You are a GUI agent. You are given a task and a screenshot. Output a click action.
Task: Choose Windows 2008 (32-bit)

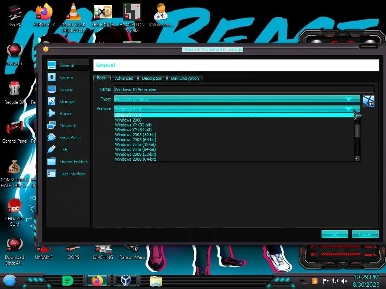(234, 154)
